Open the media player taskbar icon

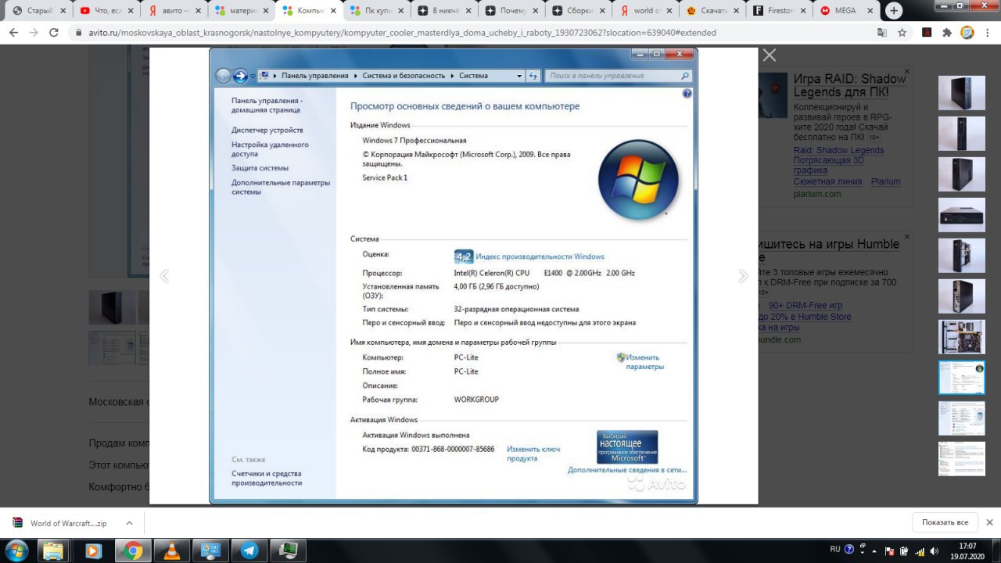pos(92,550)
